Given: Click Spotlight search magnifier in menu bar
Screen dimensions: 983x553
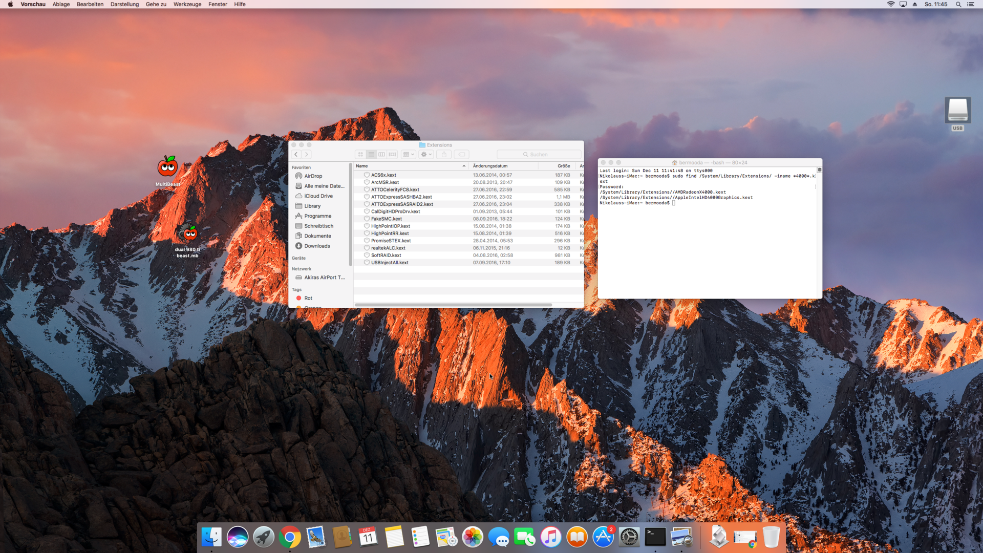Looking at the screenshot, I should click(958, 4).
